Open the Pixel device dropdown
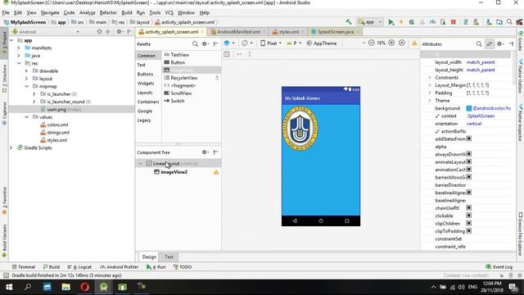Screen dimensions: 524x295 (271, 43)
